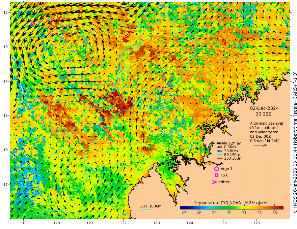Click the cyan 200m isobath legend line
297x229 pixels.
145,209
